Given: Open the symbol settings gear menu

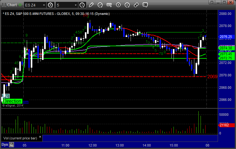Looking at the screenshot, I should point(50,5).
